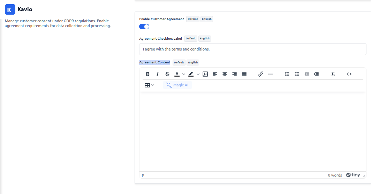
Task: Click the English badge next to Agreement Checkbox Label
Action: tap(204, 39)
